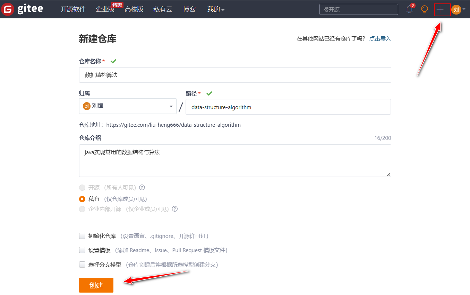Open the 企业版 menu item
The image size is (470, 295).
point(105,9)
